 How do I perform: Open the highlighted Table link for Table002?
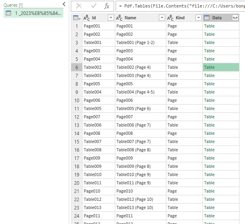(x=209, y=68)
